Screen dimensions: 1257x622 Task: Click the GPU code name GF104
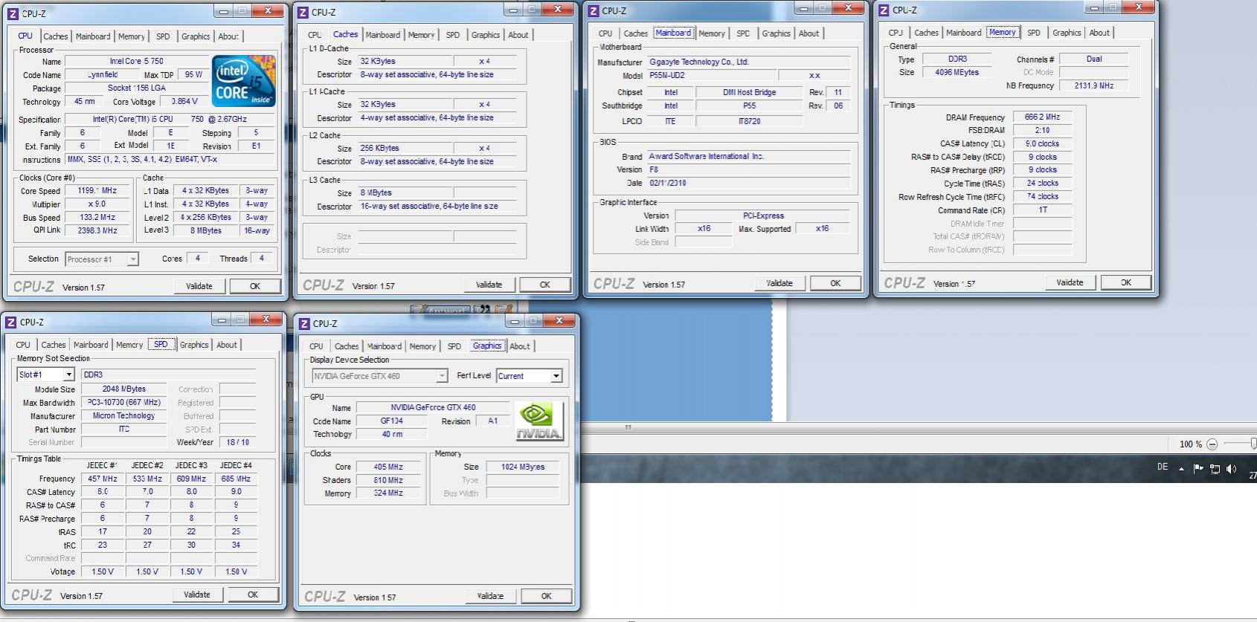tap(392, 421)
